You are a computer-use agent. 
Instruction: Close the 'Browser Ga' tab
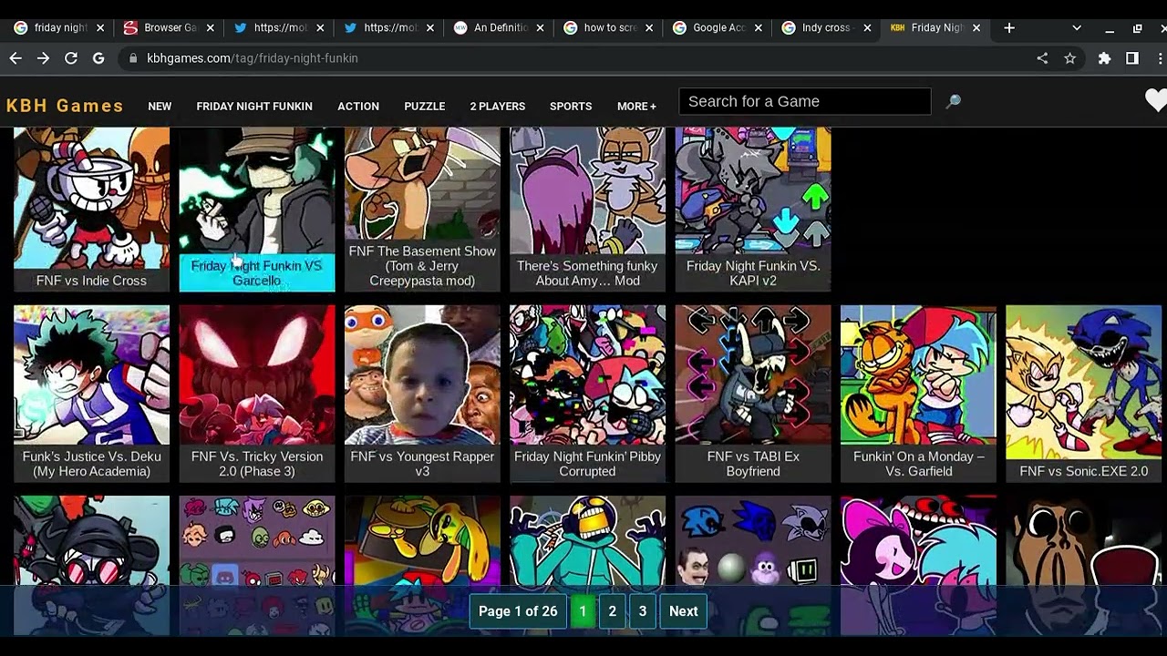(211, 27)
